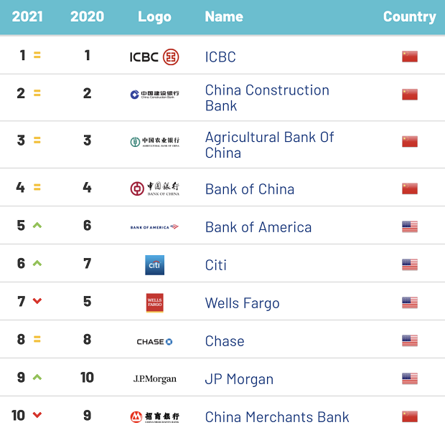Viewport: 445px width, 430px height.
Task: Click the Citi logo
Action: tap(154, 265)
